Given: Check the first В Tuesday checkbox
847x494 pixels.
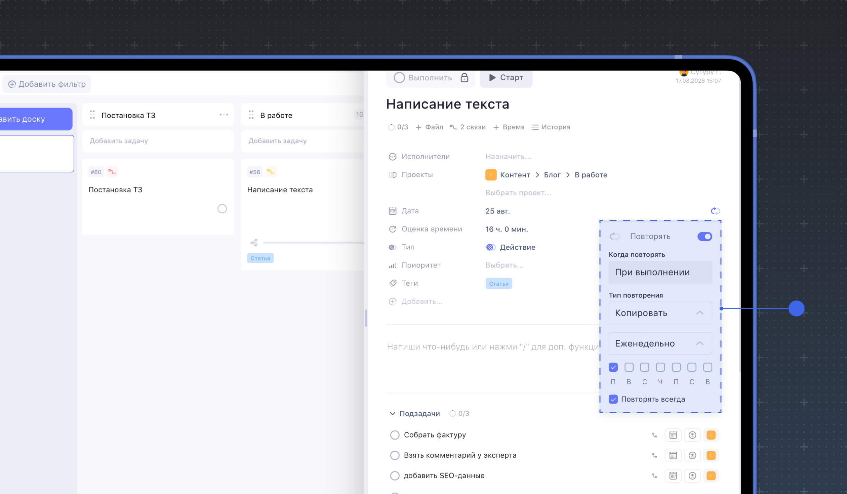Looking at the screenshot, I should tap(629, 367).
